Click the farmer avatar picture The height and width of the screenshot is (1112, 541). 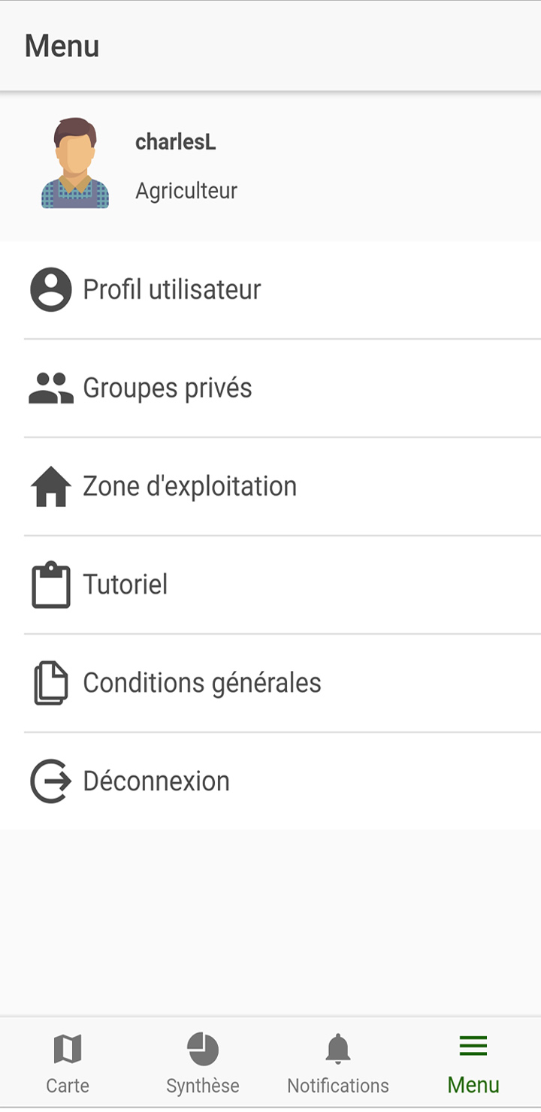click(75, 163)
